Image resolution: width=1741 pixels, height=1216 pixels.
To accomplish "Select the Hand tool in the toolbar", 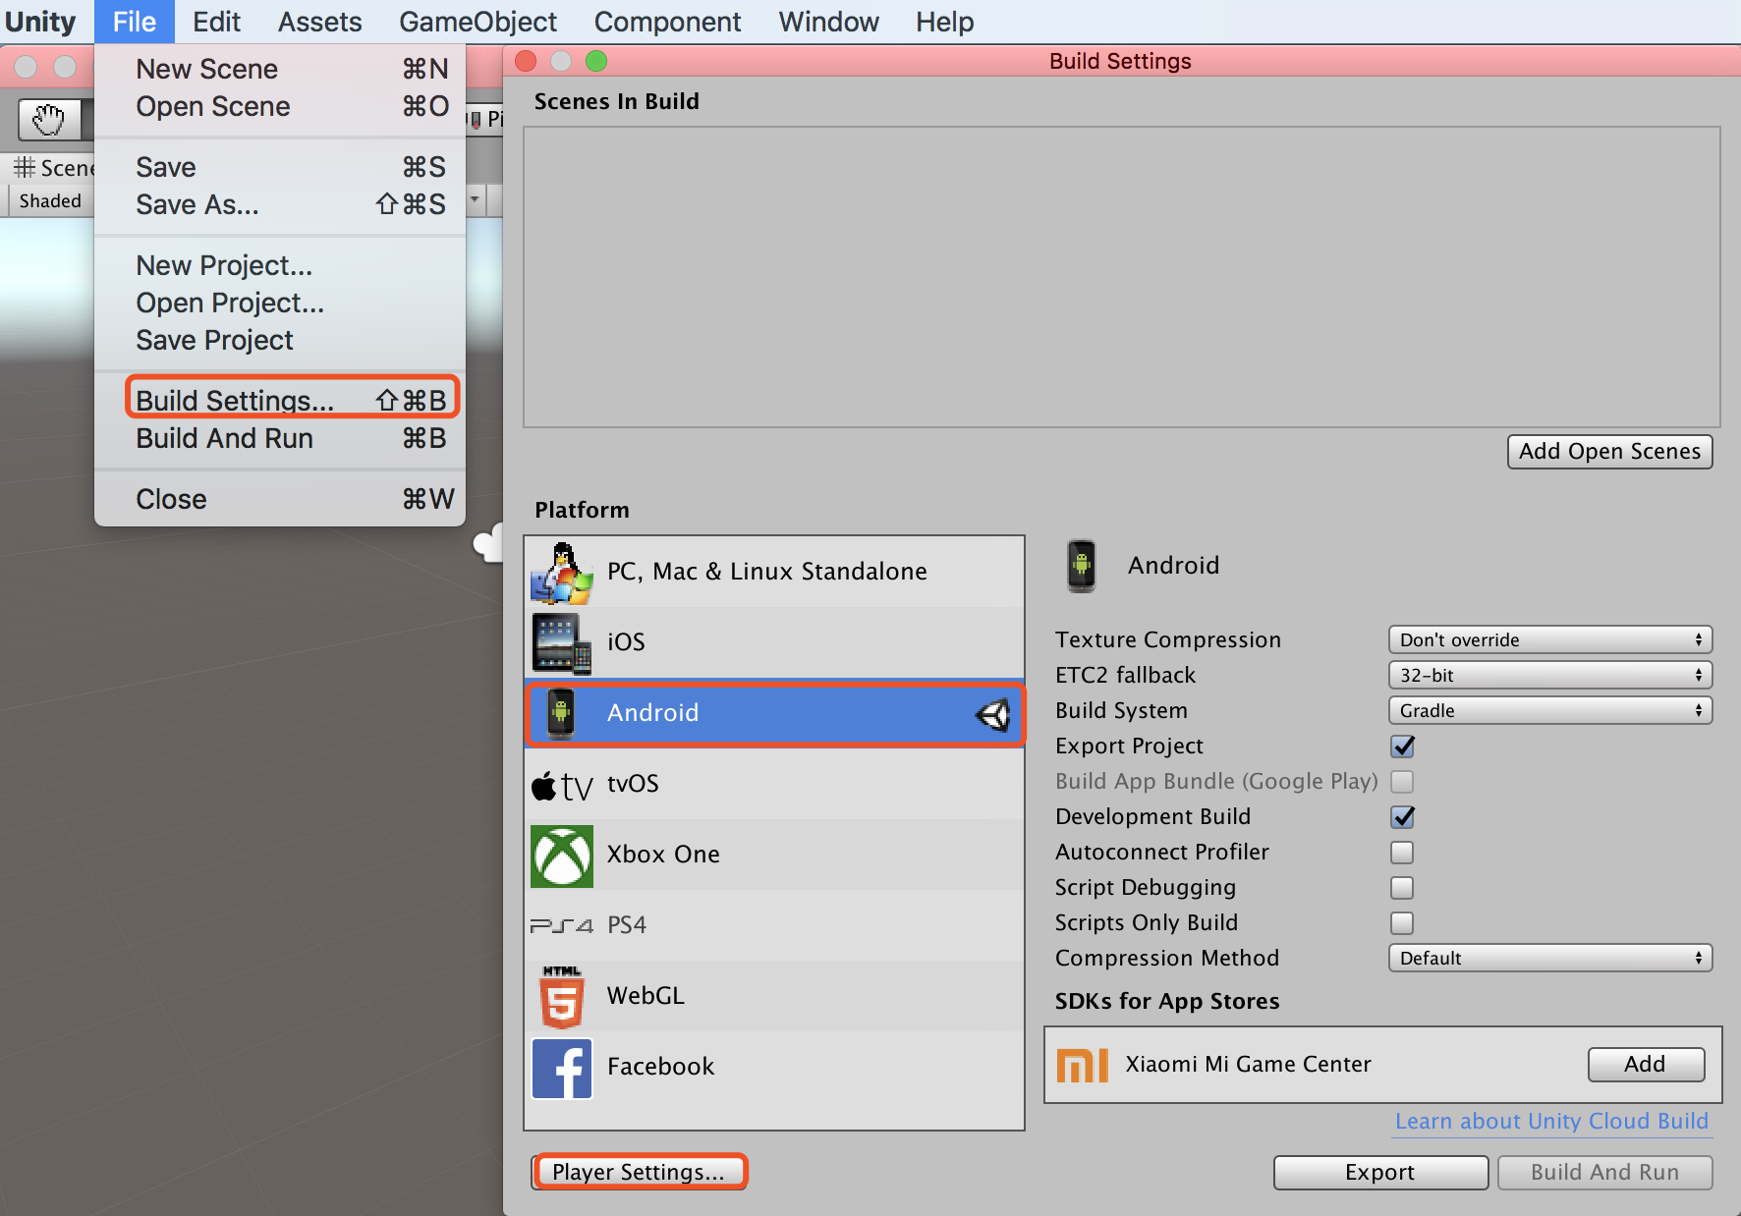I will (48, 120).
